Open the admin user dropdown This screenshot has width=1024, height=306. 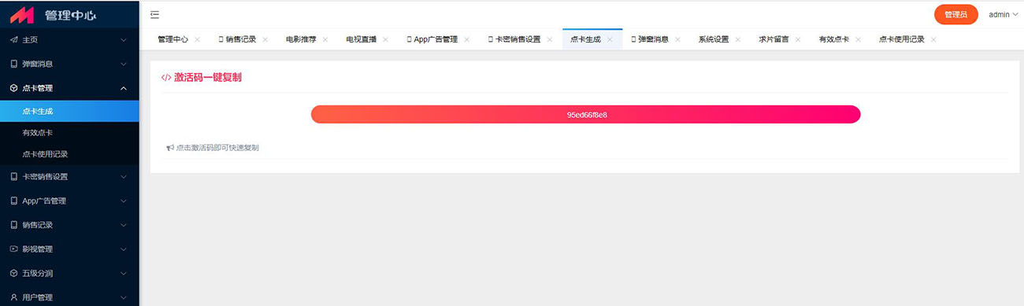coord(1003,14)
